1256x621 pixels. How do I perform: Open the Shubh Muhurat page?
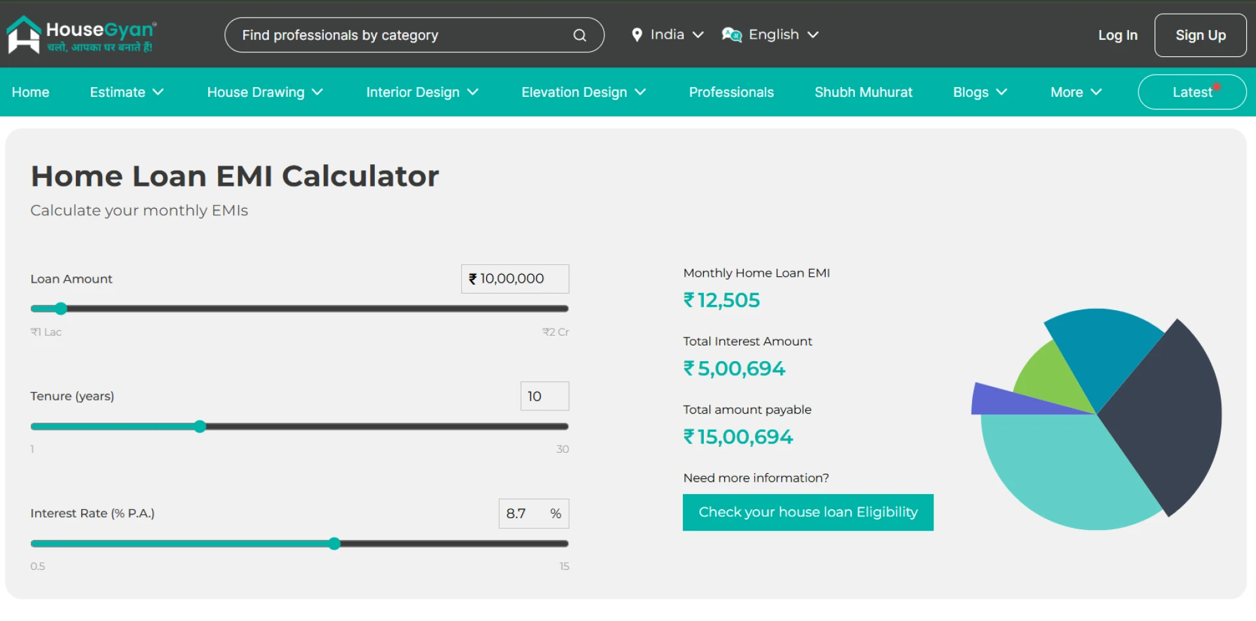[x=863, y=92]
